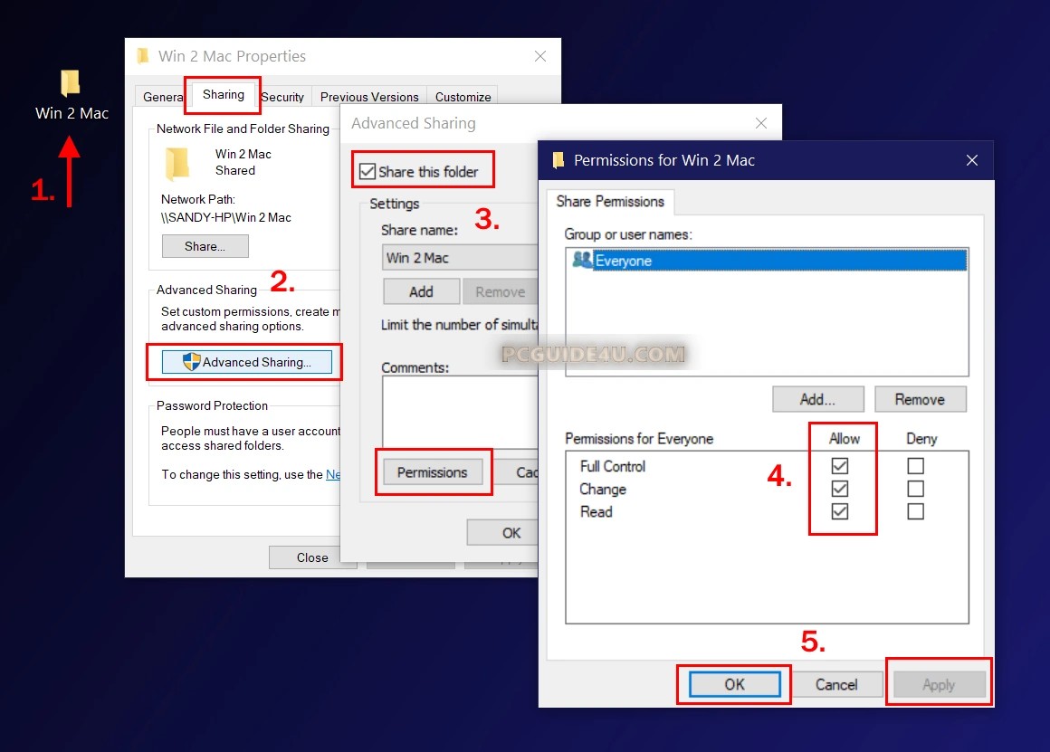Click Add... in Permissions dialog
The height and width of the screenshot is (752, 1050).
pos(817,399)
